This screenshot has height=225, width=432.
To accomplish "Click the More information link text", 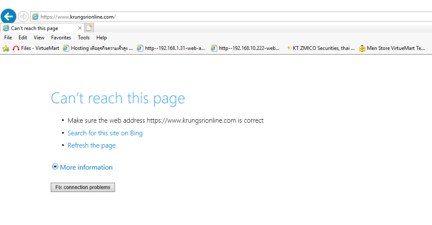I will pos(86,167).
